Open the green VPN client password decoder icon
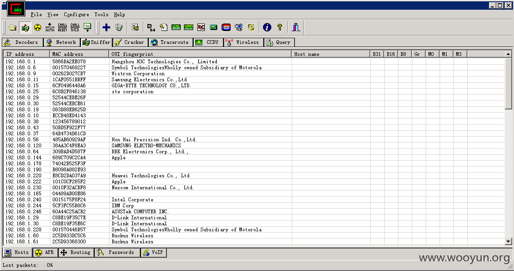Screen dimensions: 514x271 (x=189, y=28)
